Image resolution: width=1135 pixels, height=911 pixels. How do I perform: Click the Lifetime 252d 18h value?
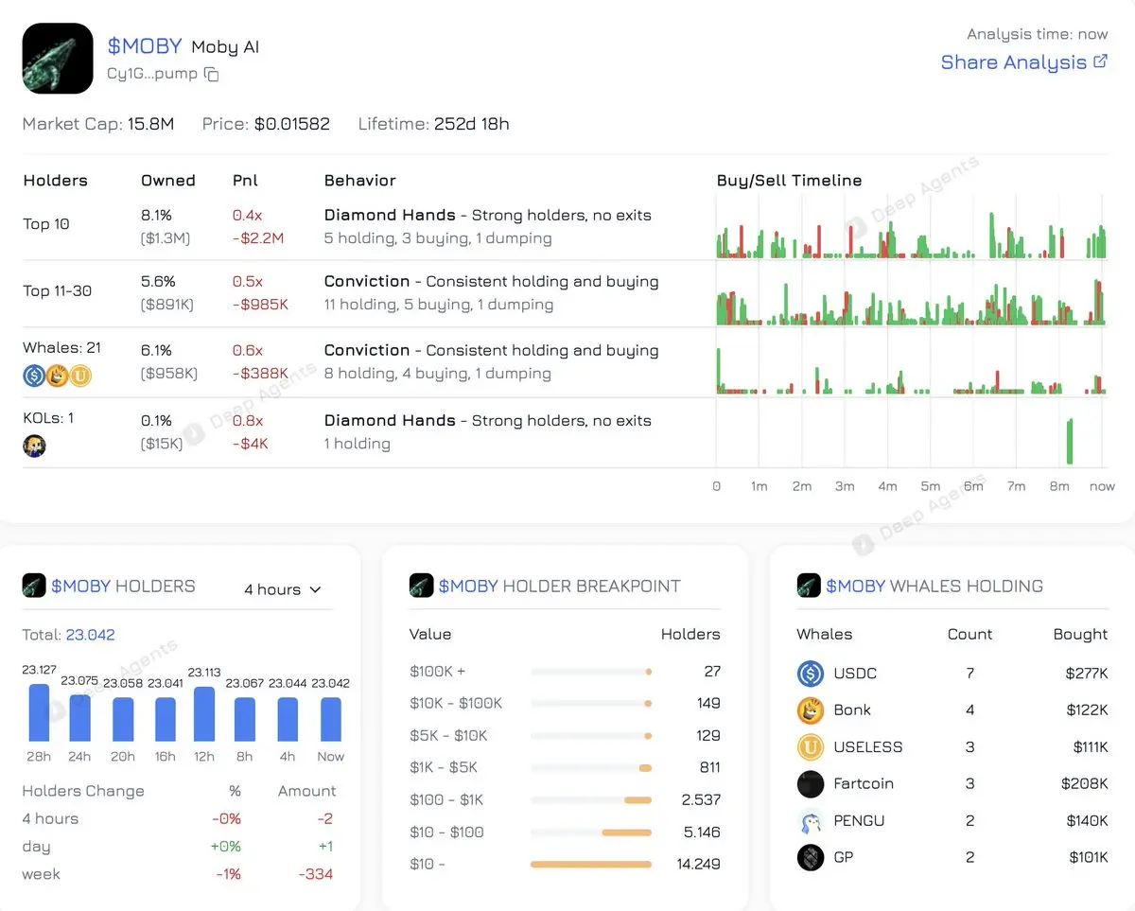click(x=472, y=124)
